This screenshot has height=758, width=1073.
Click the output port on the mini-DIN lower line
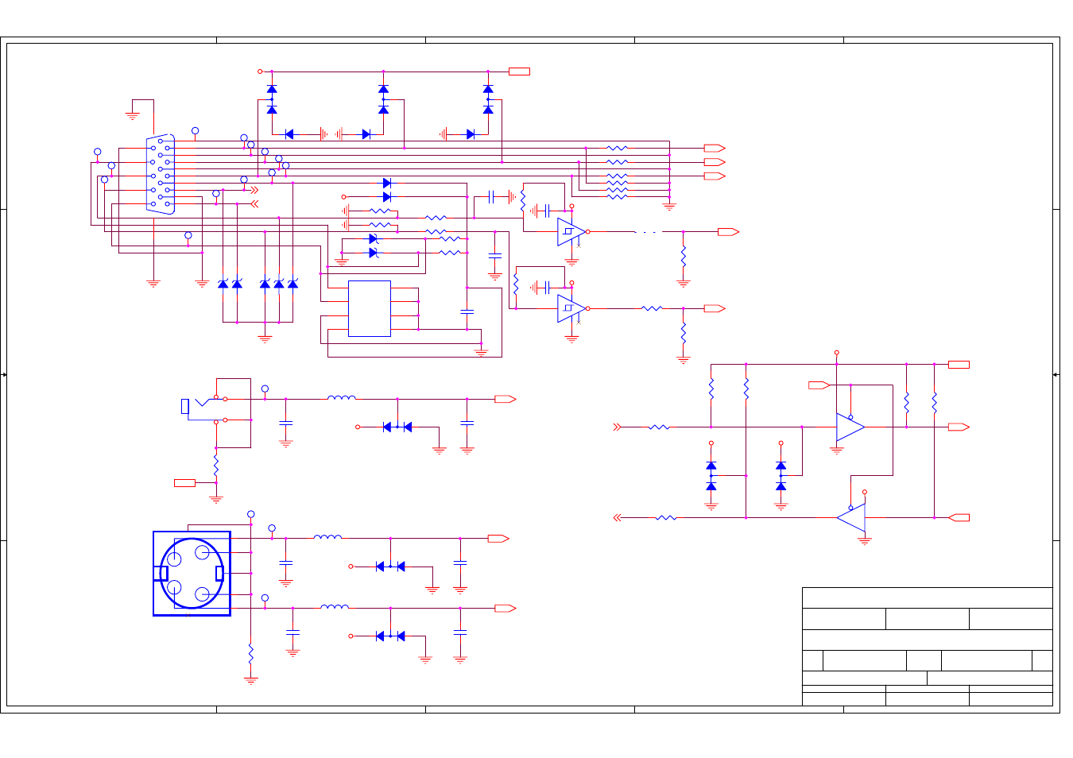506,609
